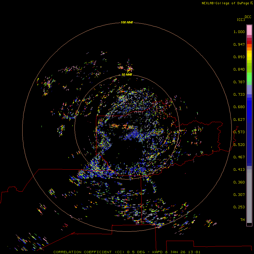Click the 0.947 scale value
Viewport: 254px width, 254px height.
[239, 44]
